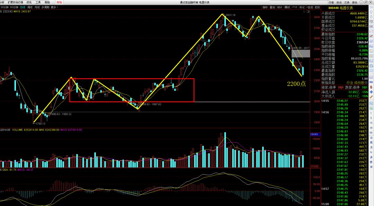Select the 1 minute period in sidebar
374x206 pixels.
click(x=371, y=113)
